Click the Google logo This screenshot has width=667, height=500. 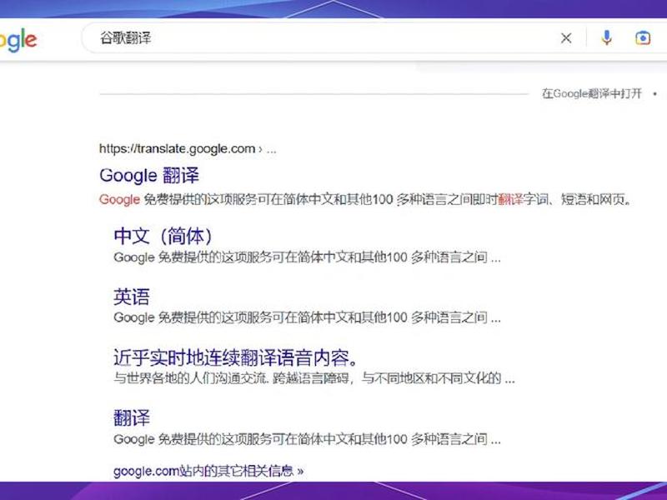(17, 40)
